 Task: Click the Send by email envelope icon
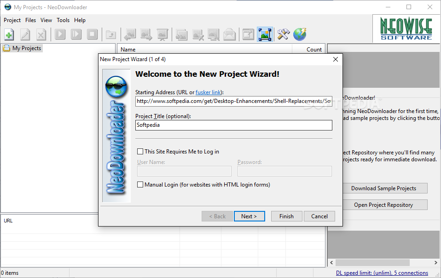point(230,34)
